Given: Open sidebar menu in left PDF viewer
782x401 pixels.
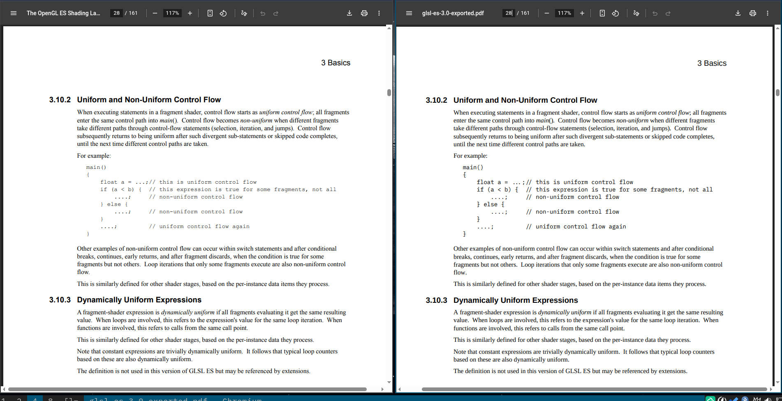Looking at the screenshot, I should click(x=14, y=13).
